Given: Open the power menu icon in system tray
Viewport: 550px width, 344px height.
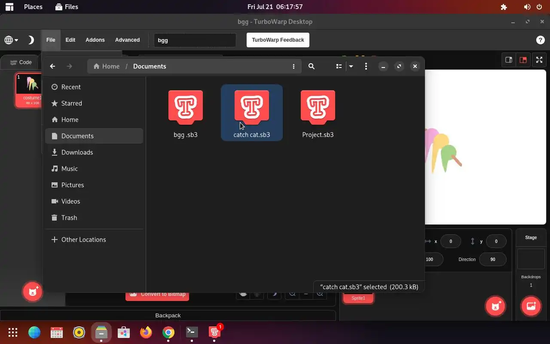Looking at the screenshot, I should click(539, 7).
